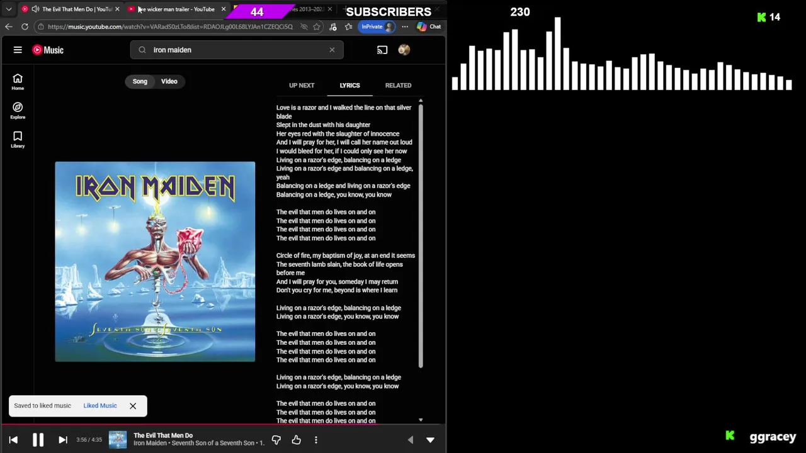Open the browser Settings and more menu
This screenshot has width=806, height=453.
pyautogui.click(x=405, y=26)
